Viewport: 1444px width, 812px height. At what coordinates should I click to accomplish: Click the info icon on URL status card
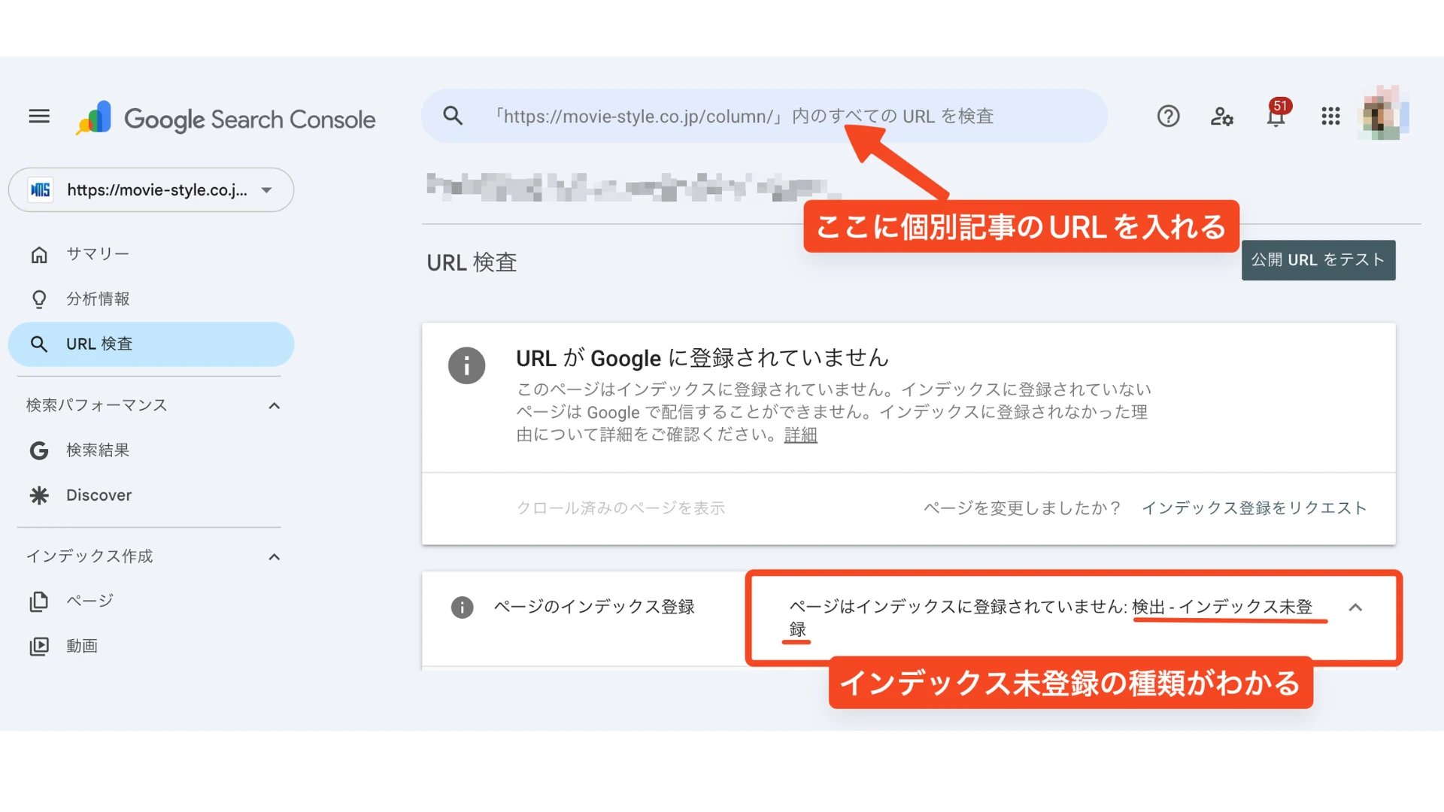coord(466,366)
